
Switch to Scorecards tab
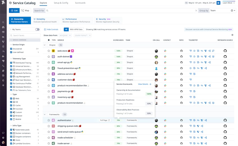[80, 3]
